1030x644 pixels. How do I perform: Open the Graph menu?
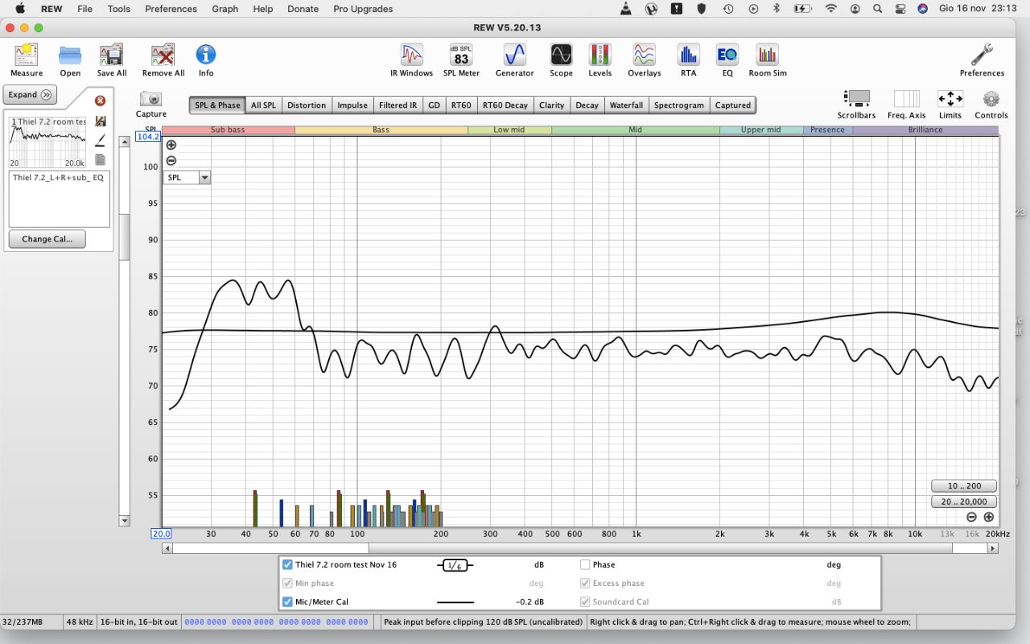coord(225,9)
